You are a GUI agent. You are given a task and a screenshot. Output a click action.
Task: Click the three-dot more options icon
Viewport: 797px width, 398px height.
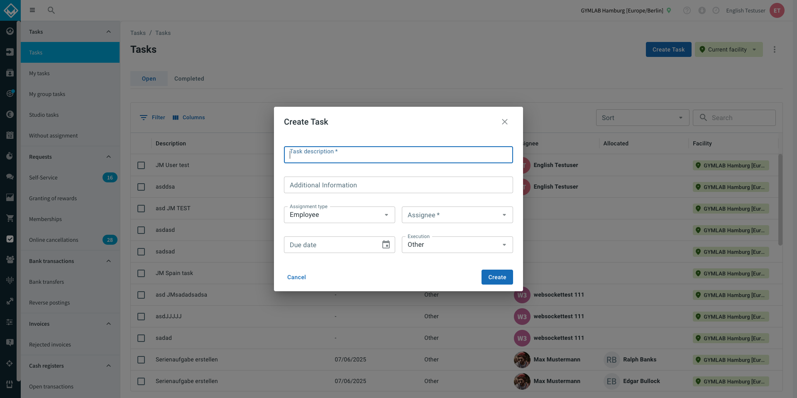pos(774,49)
